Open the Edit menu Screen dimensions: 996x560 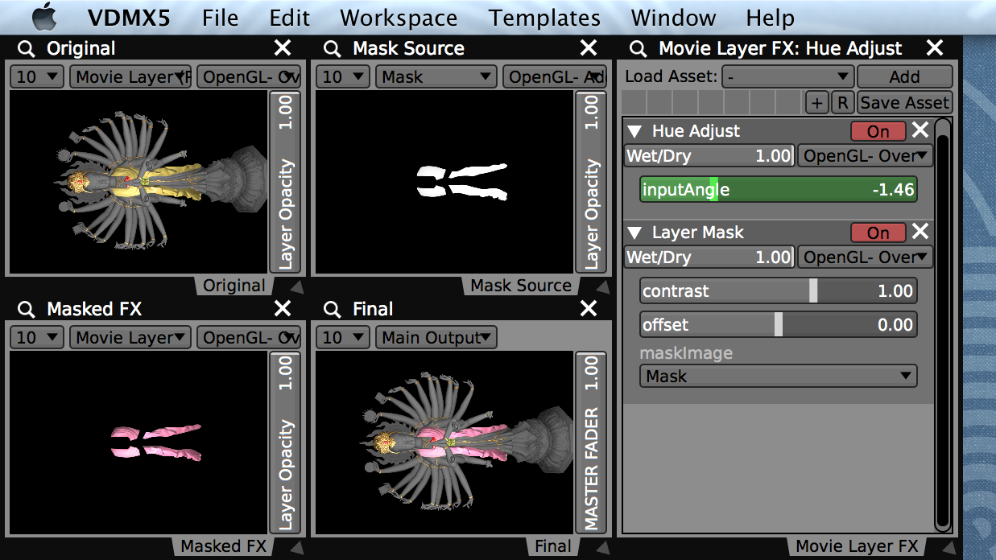pos(290,18)
